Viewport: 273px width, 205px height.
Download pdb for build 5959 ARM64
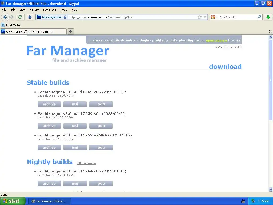[x=101, y=147]
